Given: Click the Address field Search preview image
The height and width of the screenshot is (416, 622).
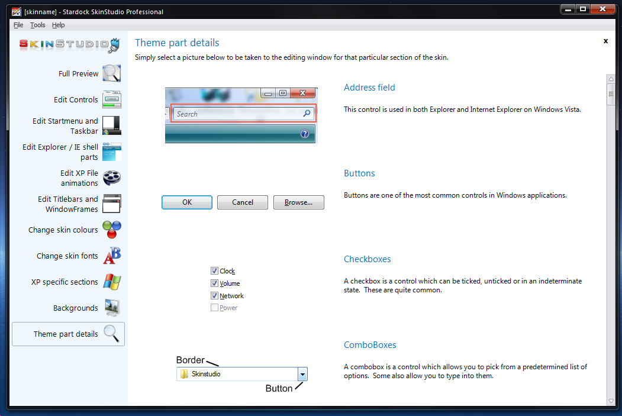Looking at the screenshot, I should tap(241, 115).
